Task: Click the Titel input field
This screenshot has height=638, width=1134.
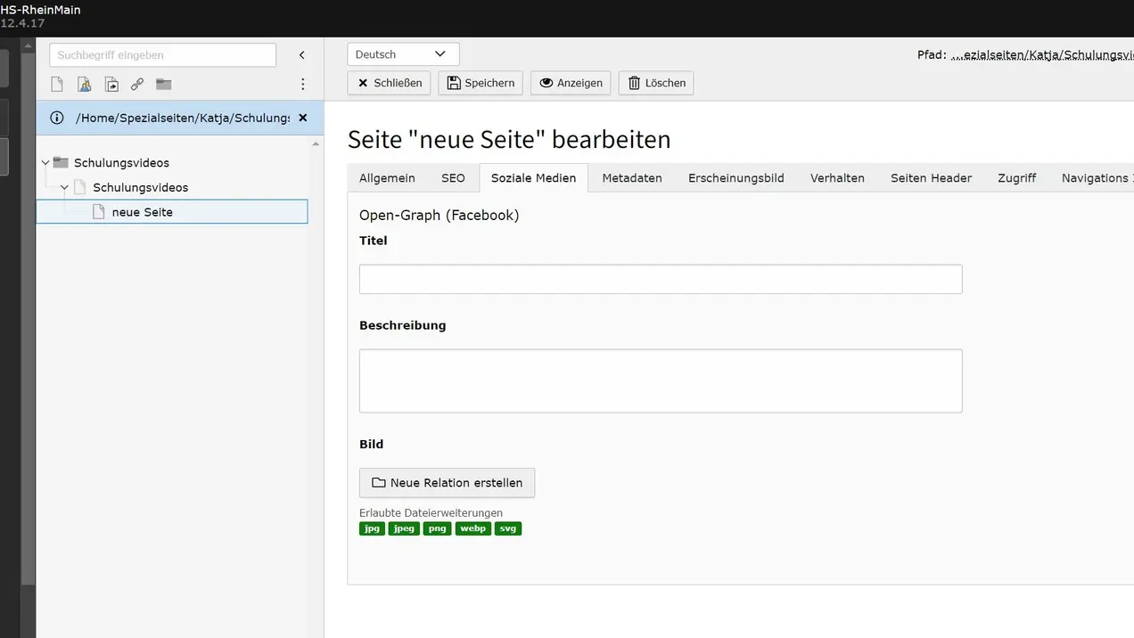Action: [661, 278]
